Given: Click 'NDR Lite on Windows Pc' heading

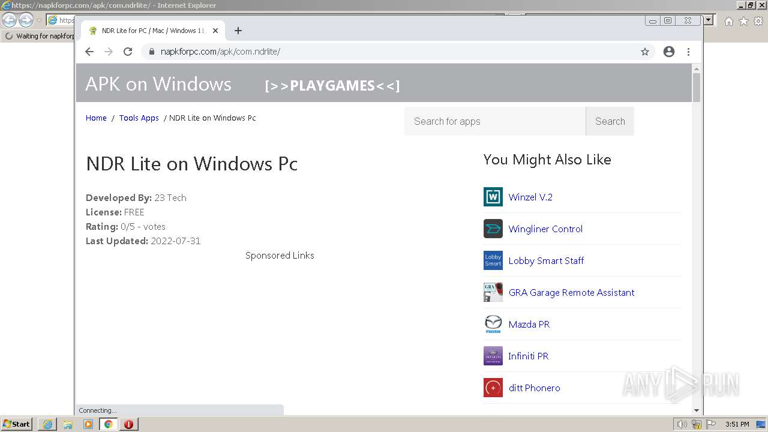Looking at the screenshot, I should click(x=192, y=164).
